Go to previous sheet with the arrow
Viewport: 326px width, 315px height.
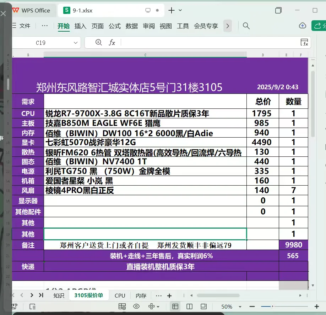22,295
